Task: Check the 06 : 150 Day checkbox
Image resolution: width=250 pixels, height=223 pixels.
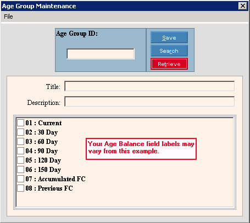Action: pyautogui.click(x=20, y=169)
